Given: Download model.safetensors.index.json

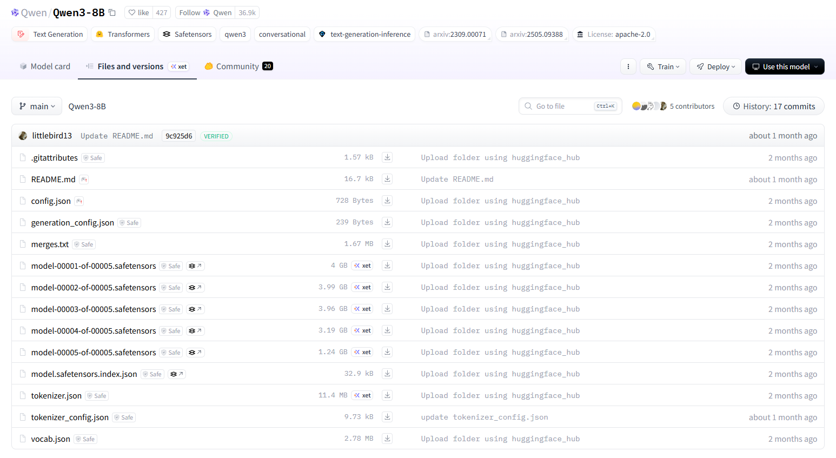Looking at the screenshot, I should pos(387,374).
